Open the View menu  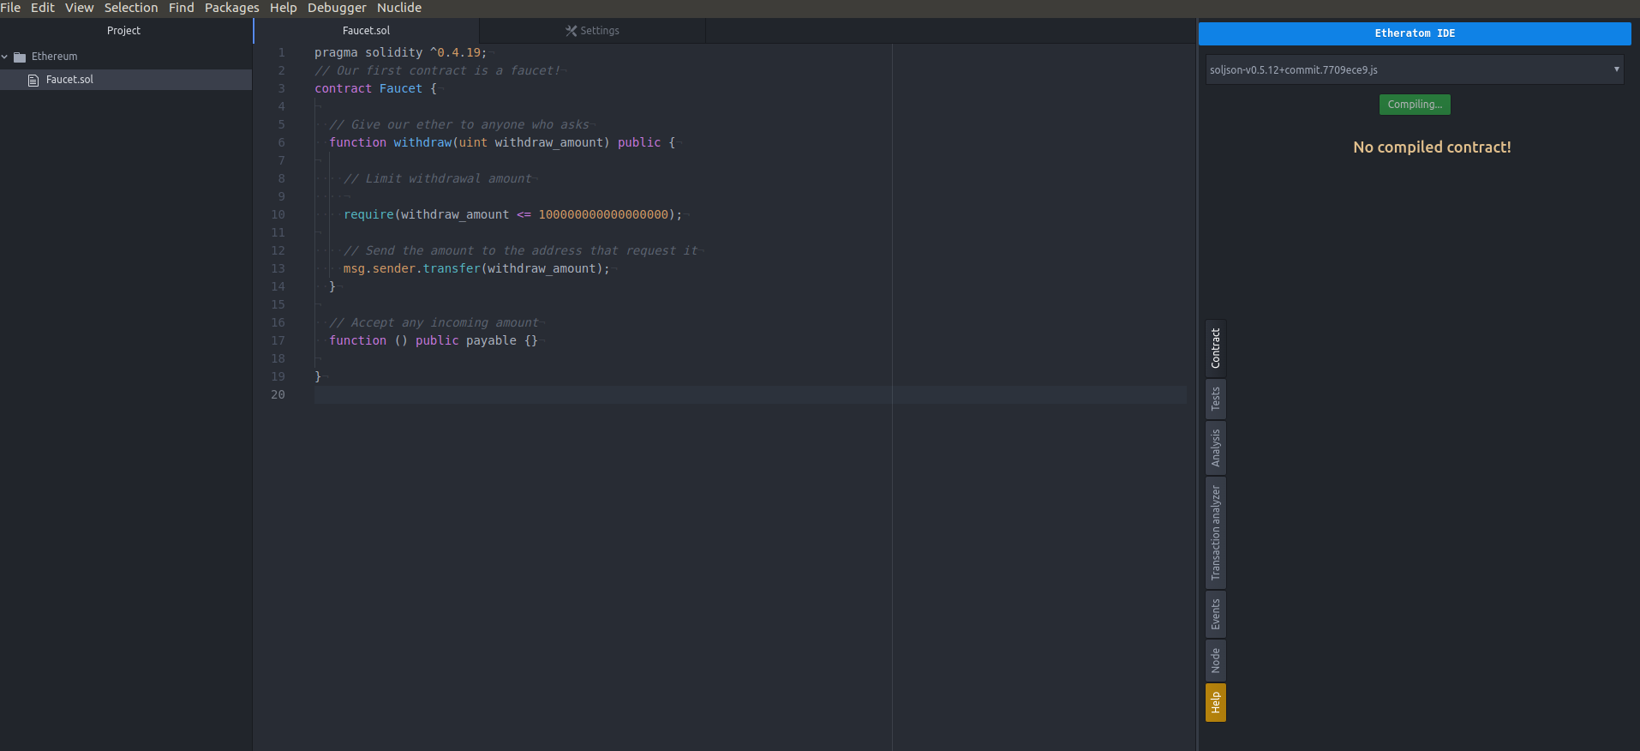[80, 8]
